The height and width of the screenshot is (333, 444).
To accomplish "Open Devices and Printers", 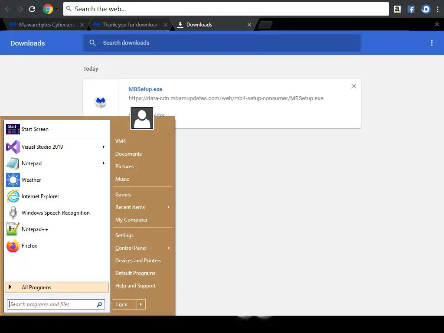I will pyautogui.click(x=138, y=261).
